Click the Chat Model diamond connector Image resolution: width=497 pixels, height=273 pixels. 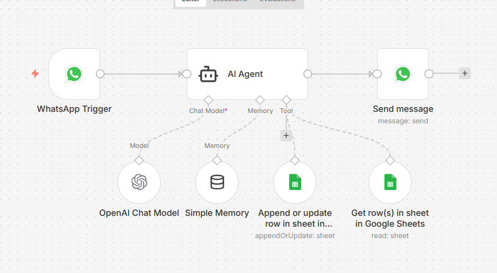click(208, 99)
